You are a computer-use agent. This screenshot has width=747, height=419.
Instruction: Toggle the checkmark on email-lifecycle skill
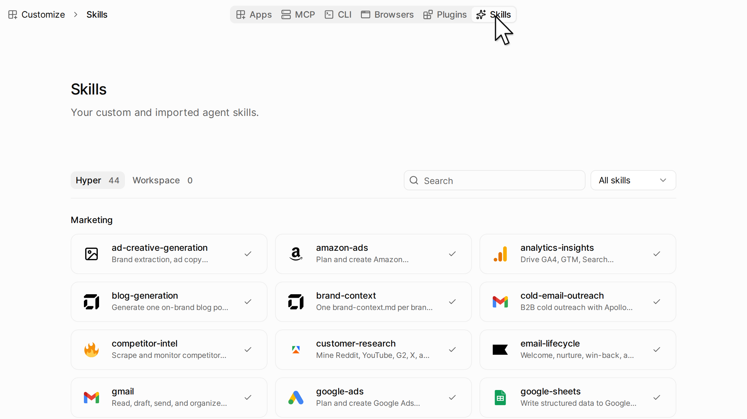coord(657,350)
